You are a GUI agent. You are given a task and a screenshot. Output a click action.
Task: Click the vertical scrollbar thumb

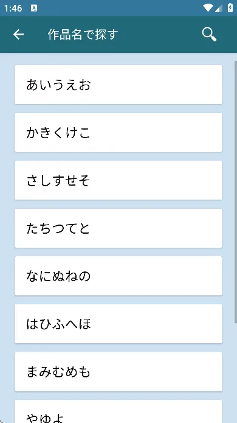point(236,192)
